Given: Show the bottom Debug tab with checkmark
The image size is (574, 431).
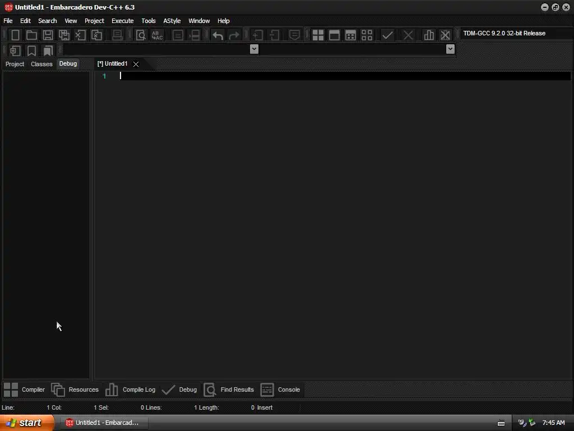Looking at the screenshot, I should [179, 389].
